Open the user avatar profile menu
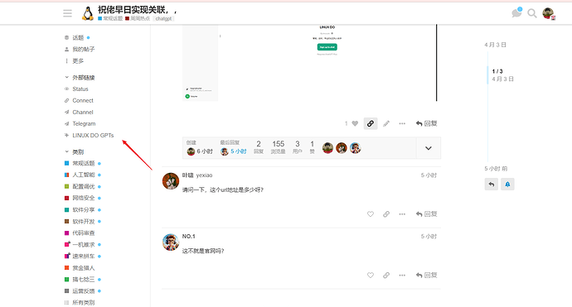Viewport: 572px width, 307px height. click(548, 13)
